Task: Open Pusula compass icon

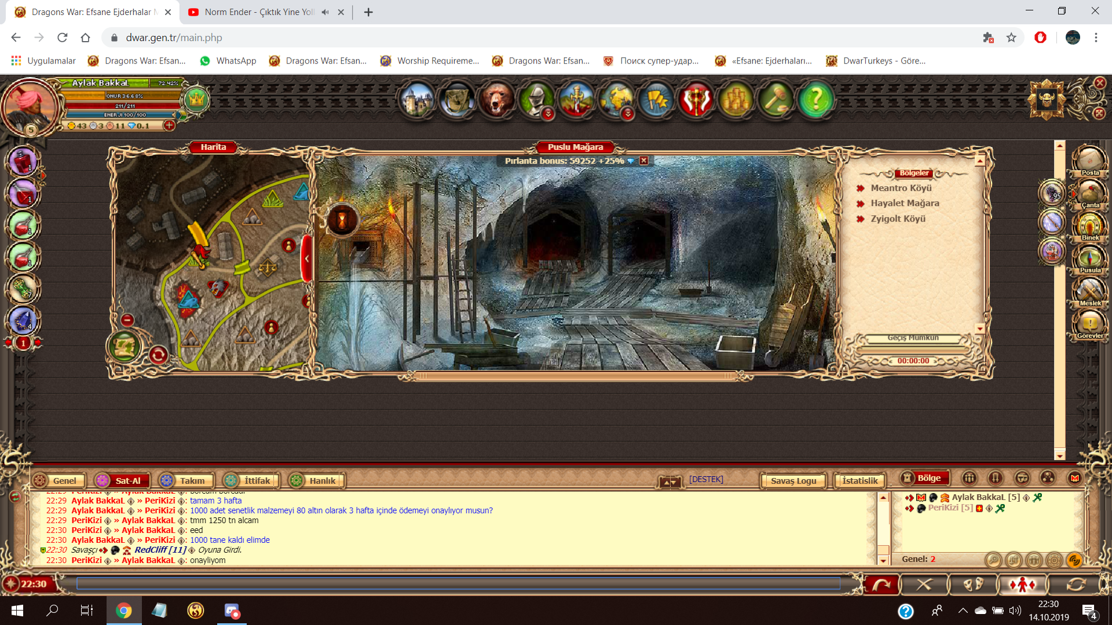Action: [x=1089, y=258]
